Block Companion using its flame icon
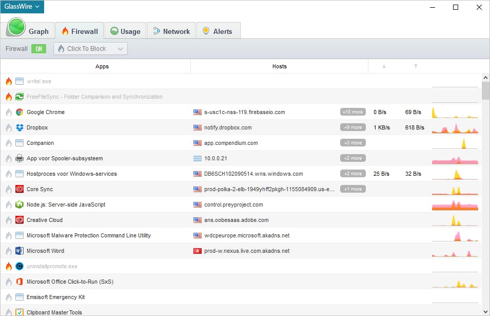Image resolution: width=490 pixels, height=316 pixels. pos(9,143)
